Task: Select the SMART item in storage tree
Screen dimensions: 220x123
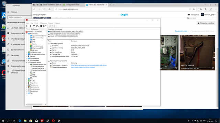Action: pyautogui.click(x=34, y=77)
